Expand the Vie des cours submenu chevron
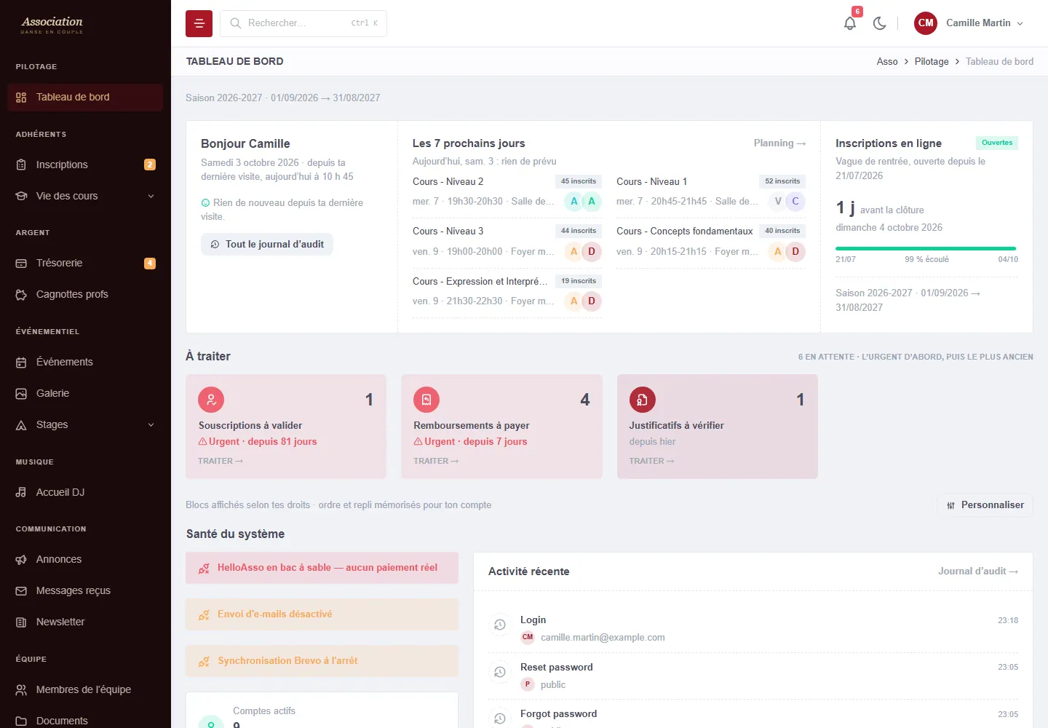 (x=151, y=196)
